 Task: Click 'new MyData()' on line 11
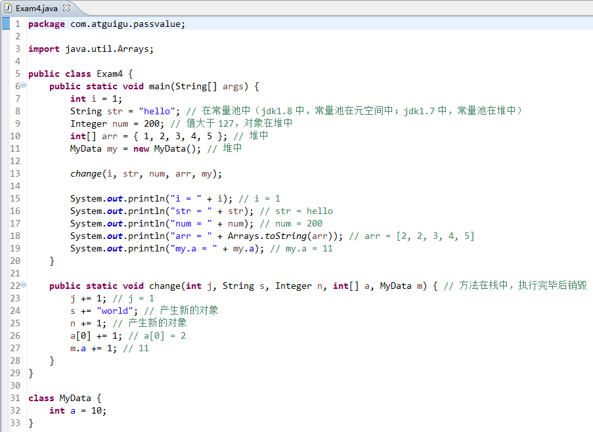pyautogui.click(x=165, y=148)
